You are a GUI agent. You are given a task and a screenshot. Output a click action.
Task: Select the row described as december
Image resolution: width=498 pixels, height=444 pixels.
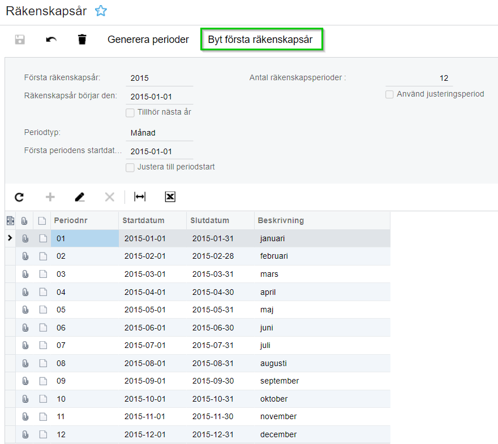pos(198,434)
